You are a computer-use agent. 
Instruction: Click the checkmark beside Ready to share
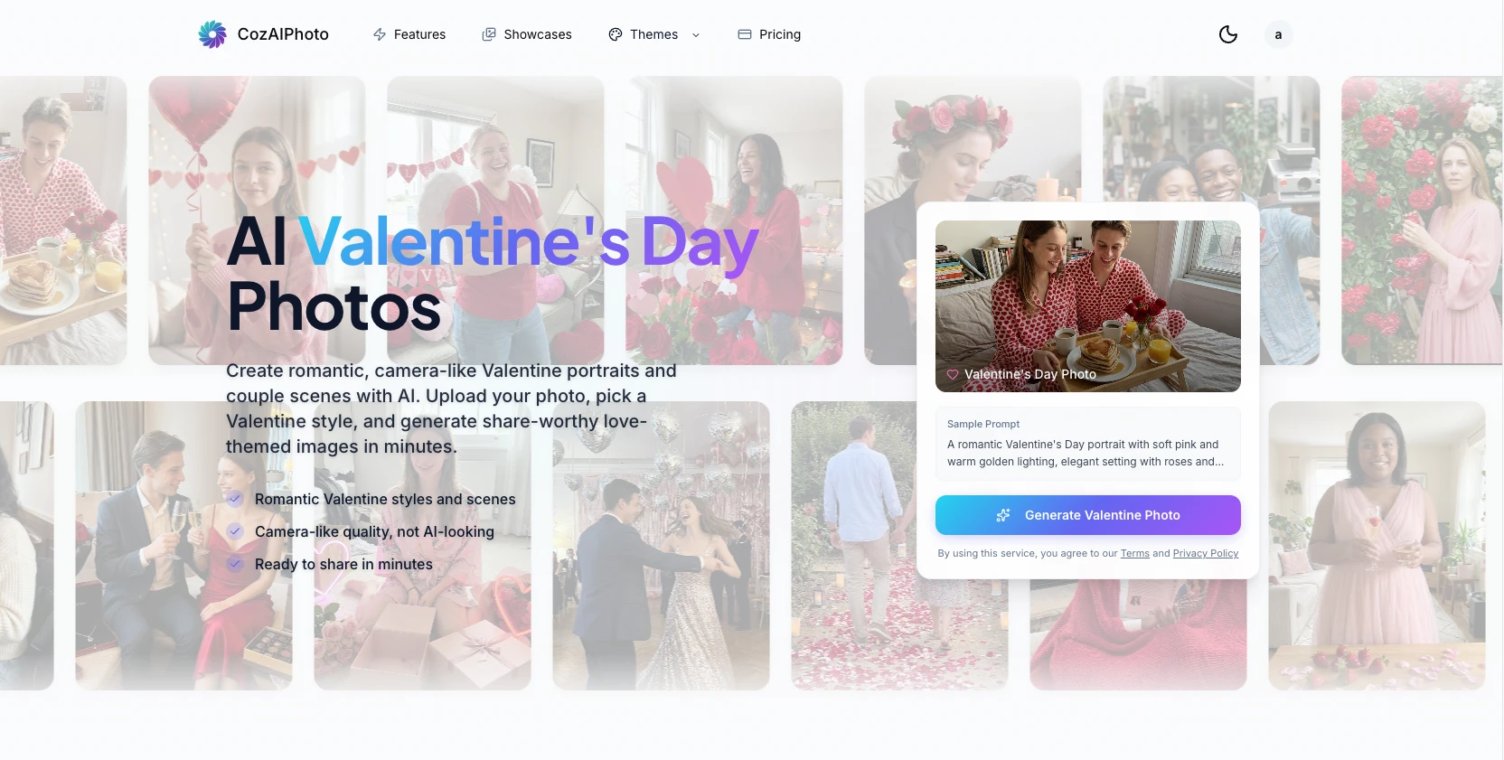(x=235, y=564)
